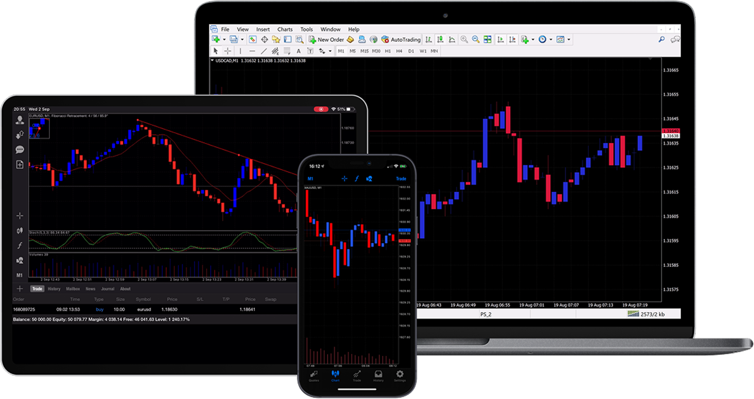The width and height of the screenshot is (754, 399).
Task: Enable crosshair mode on the phone chart
Action: coord(344,178)
